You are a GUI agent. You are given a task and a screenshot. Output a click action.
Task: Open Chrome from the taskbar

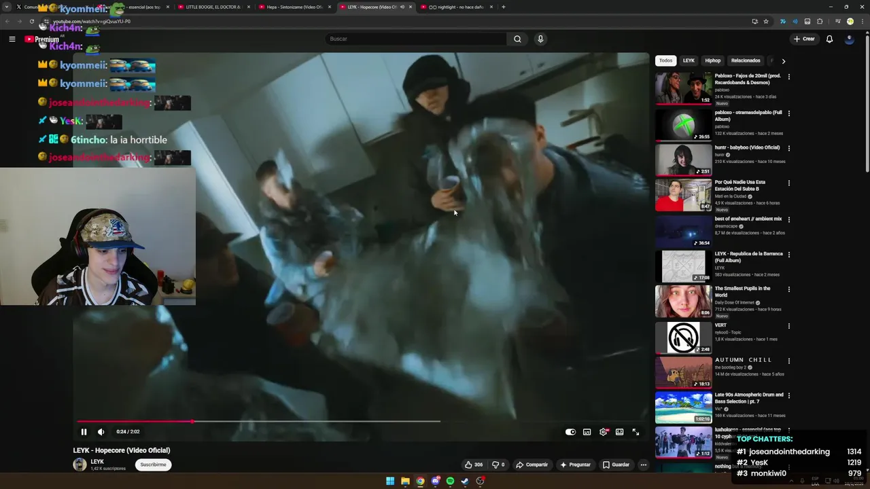[420, 481]
